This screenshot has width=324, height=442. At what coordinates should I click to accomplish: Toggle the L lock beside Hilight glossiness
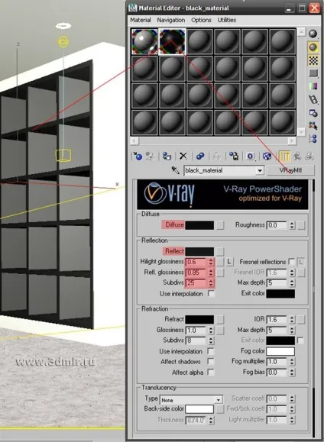click(x=229, y=262)
